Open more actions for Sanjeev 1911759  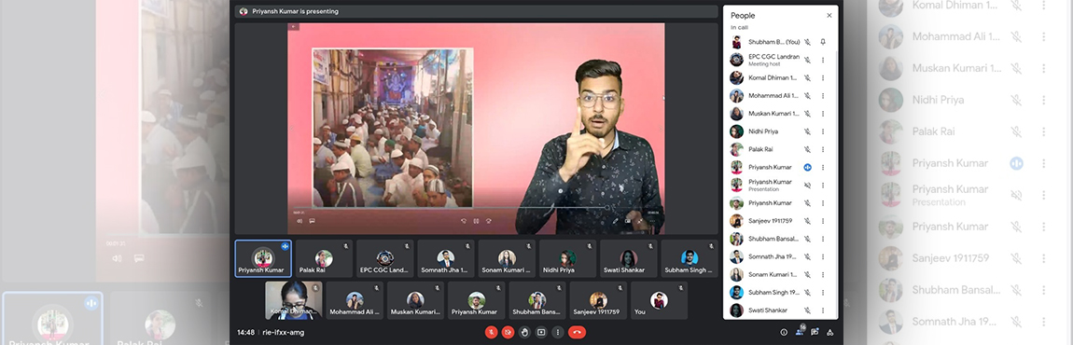click(823, 221)
